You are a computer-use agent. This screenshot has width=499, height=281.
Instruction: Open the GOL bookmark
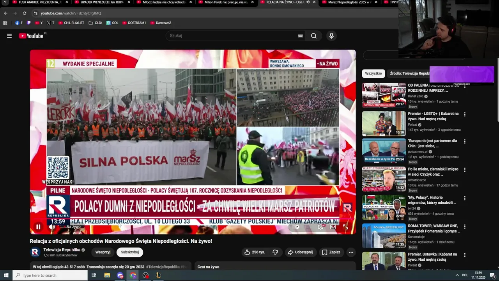click(x=112, y=23)
